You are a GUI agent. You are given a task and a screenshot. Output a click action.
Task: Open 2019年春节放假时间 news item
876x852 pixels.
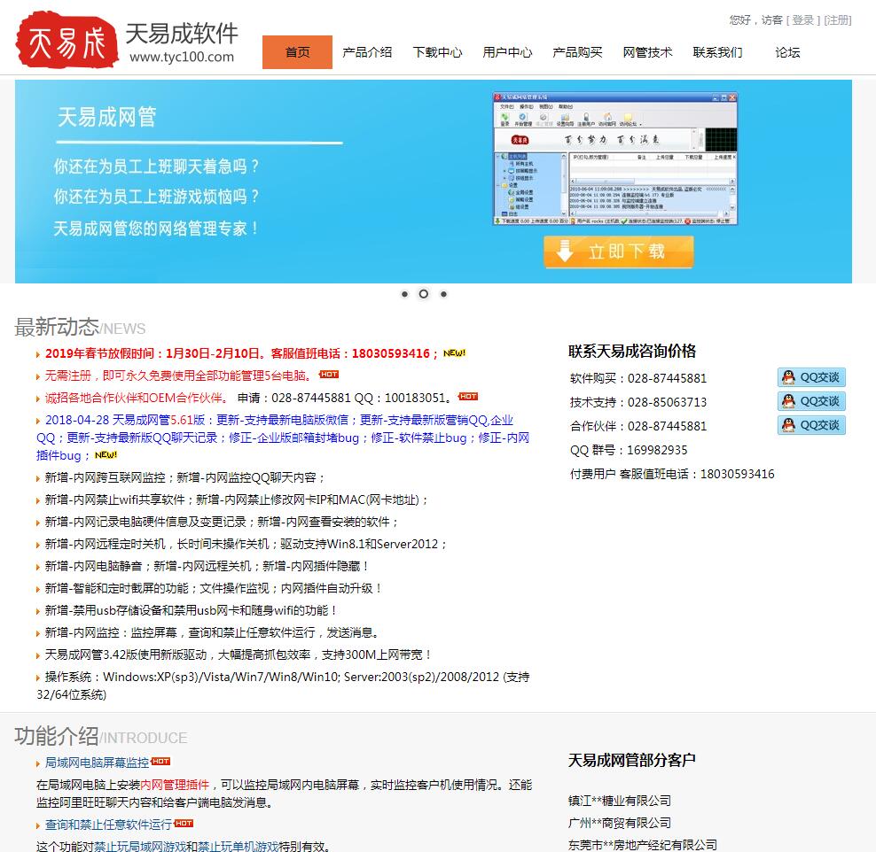click(x=241, y=353)
